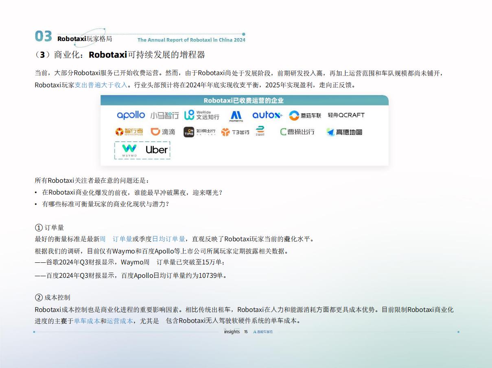Select the Robotaxi玩家格局 chapter title

tap(85, 39)
